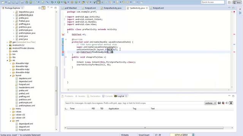Screen dimensions: 243x136
Task: Click the Open Perspective icon
Action: (229, 2)
